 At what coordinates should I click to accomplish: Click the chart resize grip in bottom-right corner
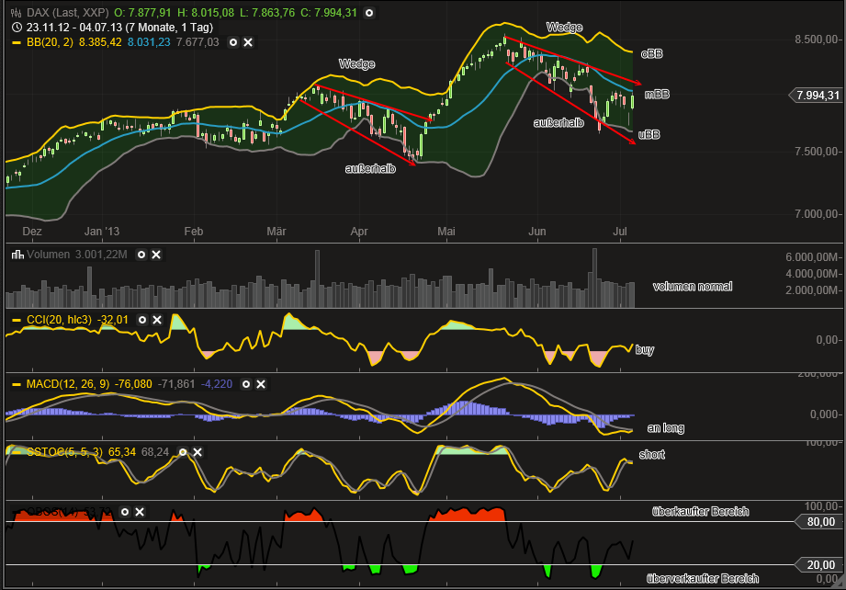click(838, 582)
